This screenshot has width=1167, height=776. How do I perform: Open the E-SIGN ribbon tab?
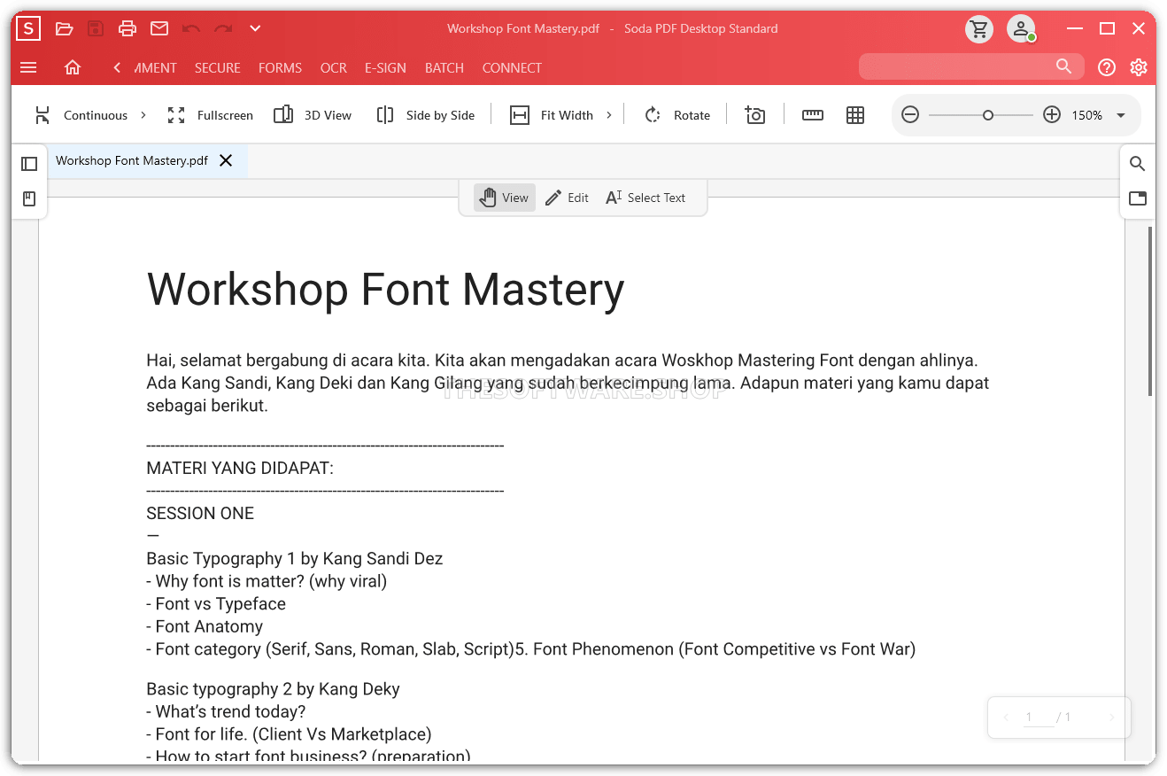pyautogui.click(x=385, y=67)
